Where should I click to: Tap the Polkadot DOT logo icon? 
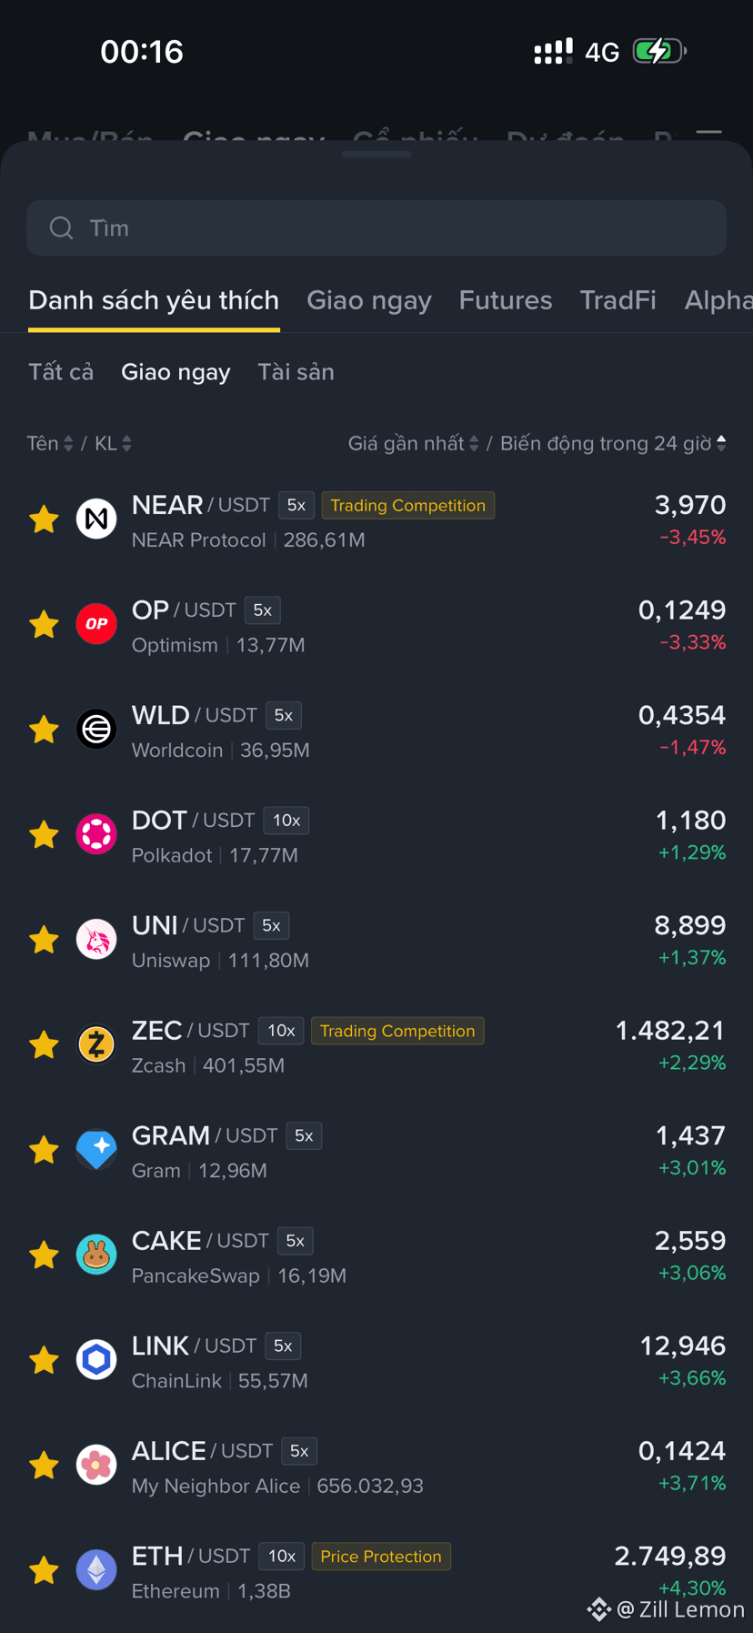point(96,834)
